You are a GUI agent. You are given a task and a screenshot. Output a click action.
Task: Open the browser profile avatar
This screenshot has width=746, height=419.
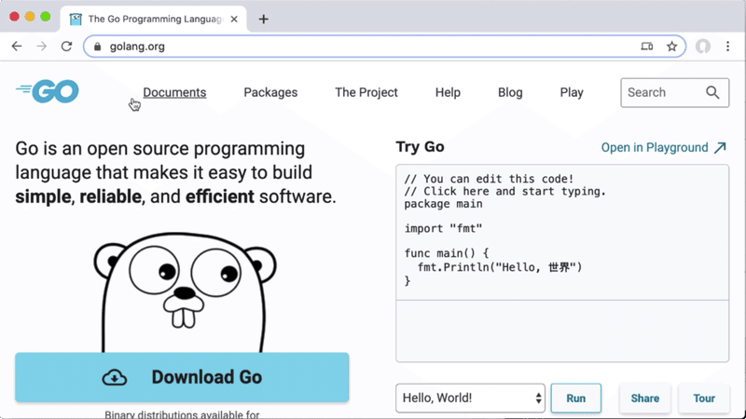703,46
